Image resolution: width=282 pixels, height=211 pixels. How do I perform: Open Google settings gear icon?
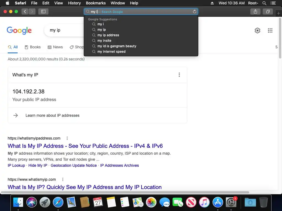point(257,30)
